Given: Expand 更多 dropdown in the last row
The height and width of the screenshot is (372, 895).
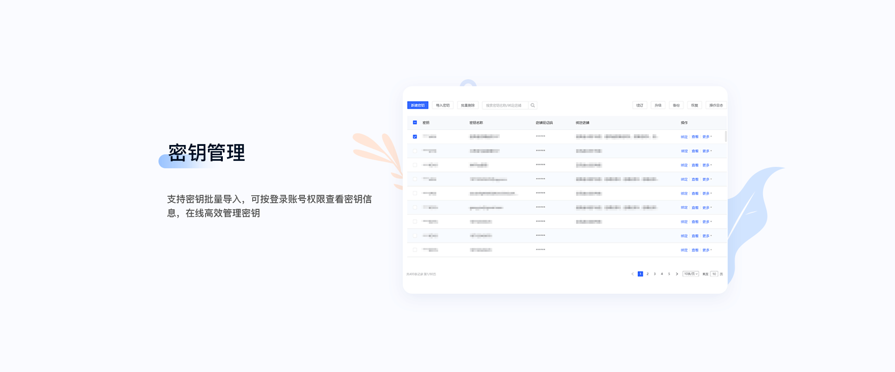Looking at the screenshot, I should point(707,250).
